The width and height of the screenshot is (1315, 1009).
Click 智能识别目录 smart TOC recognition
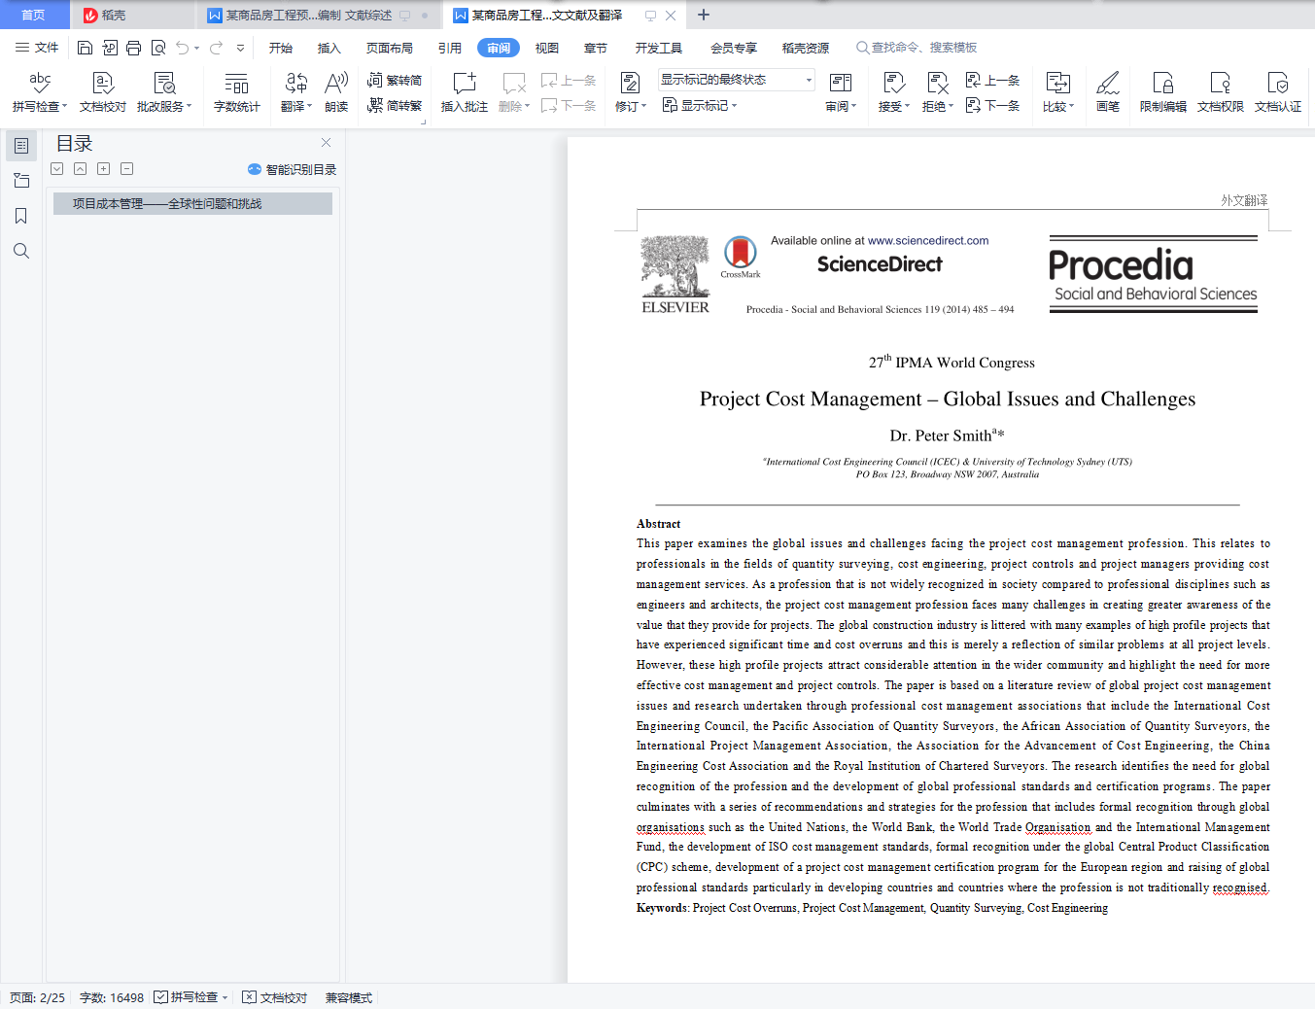(292, 169)
